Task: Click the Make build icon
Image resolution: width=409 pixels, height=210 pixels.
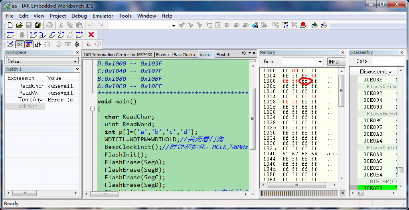Action: (x=285, y=25)
